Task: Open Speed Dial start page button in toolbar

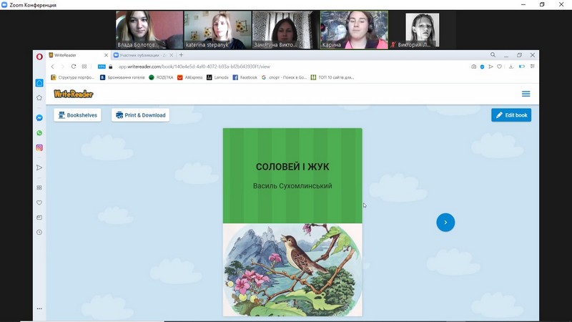Action: [84, 67]
